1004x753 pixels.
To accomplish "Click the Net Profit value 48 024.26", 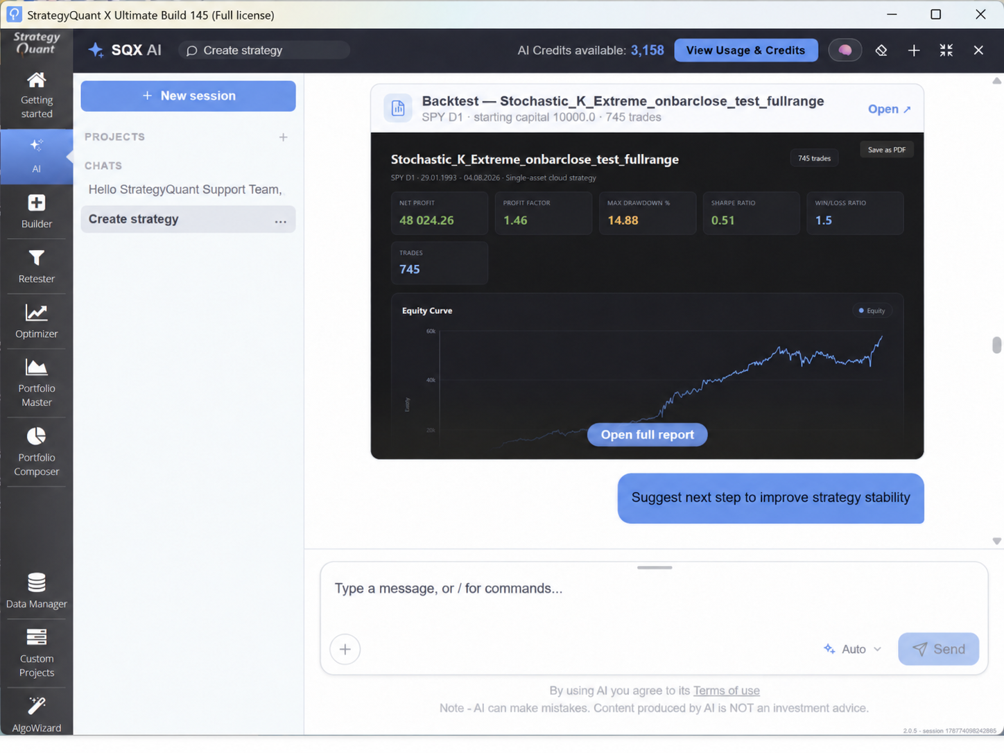I will 426,220.
